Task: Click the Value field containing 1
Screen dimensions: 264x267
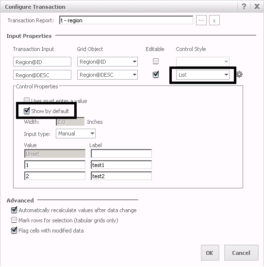Action: 55,165
